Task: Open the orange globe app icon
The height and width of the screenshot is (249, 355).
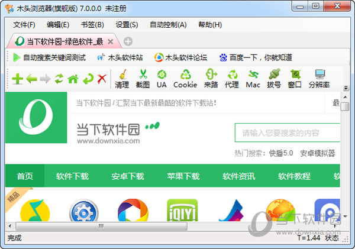Action: (280, 211)
